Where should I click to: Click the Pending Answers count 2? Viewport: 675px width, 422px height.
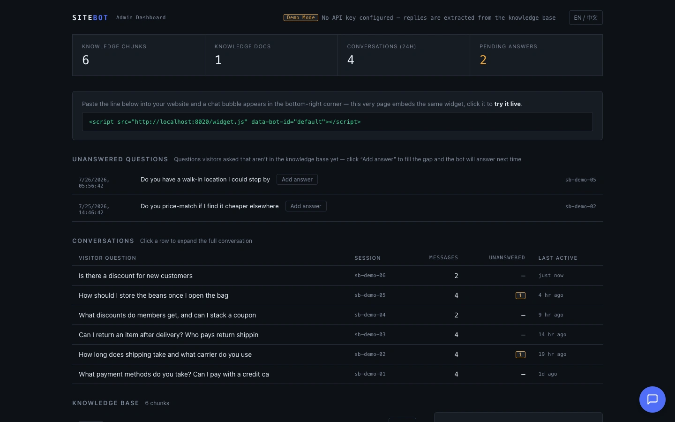[x=483, y=60]
